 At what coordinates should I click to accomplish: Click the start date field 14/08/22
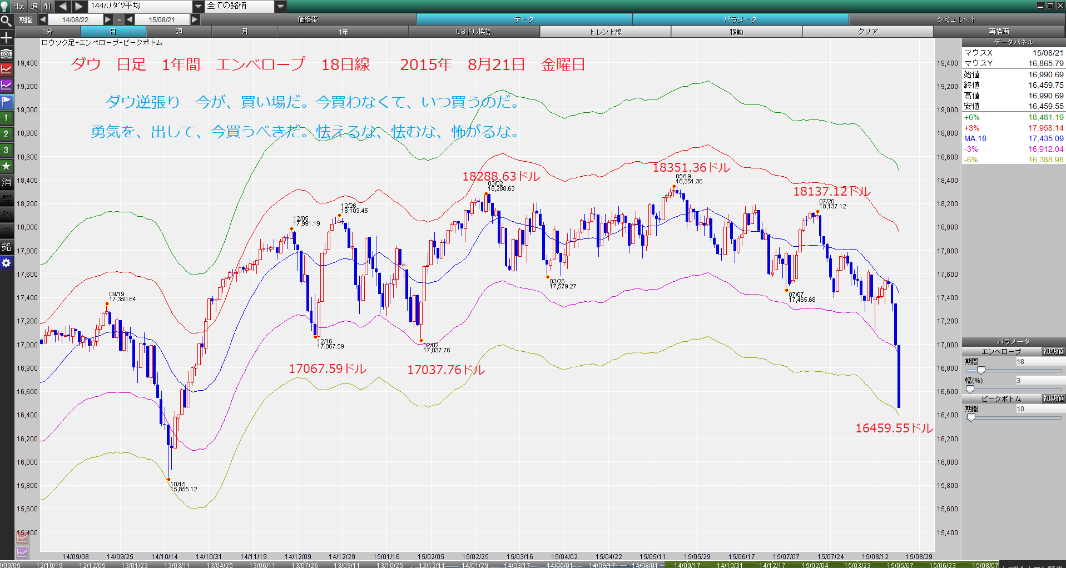click(76, 19)
